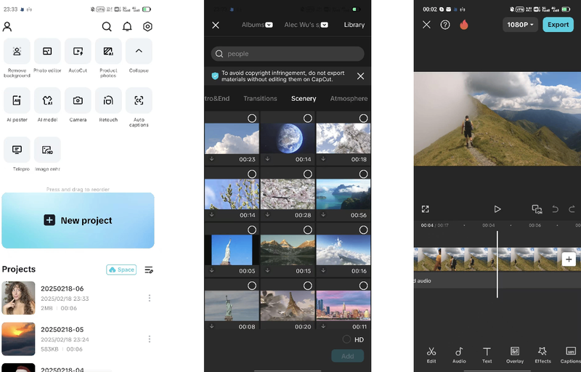This screenshot has width=581, height=372.
Task: Open the hexagon settings icon
Action: point(147,26)
